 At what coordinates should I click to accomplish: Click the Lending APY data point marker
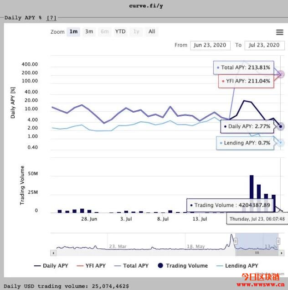pos(281,143)
